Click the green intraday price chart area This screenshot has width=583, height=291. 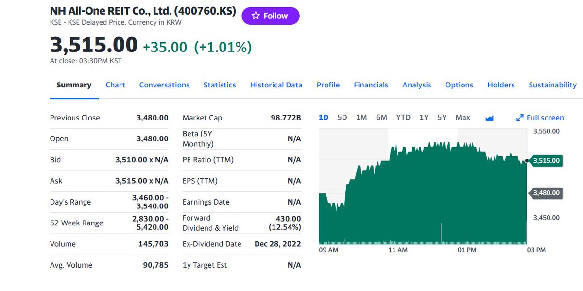(x=423, y=194)
